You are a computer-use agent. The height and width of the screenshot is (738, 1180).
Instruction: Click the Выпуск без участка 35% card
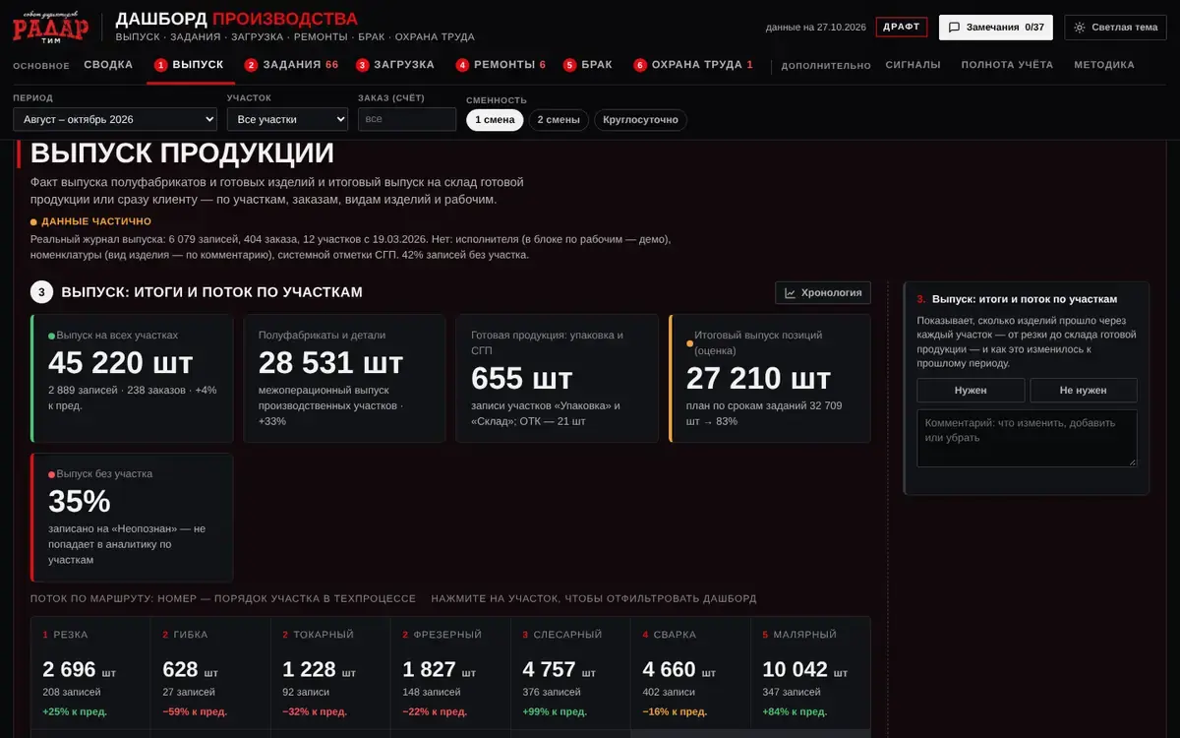click(132, 518)
